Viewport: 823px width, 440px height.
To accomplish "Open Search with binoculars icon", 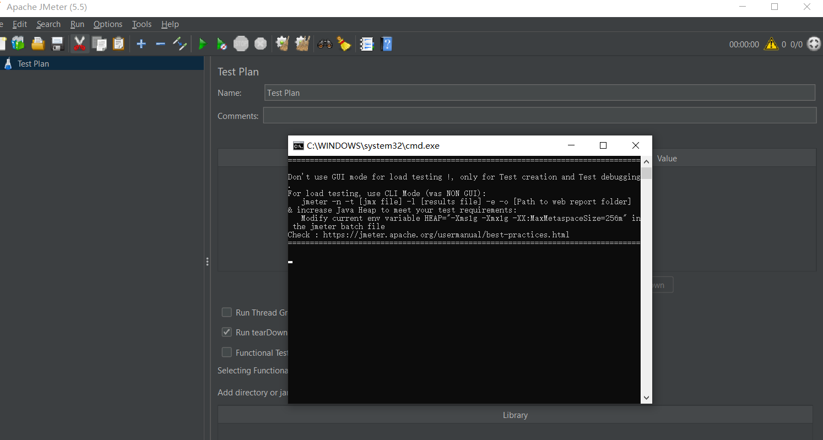I will [x=325, y=44].
